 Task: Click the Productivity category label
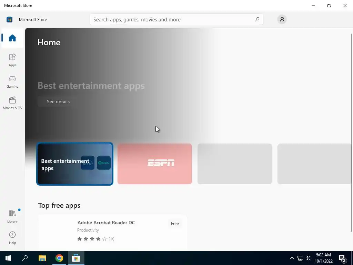coord(88,230)
